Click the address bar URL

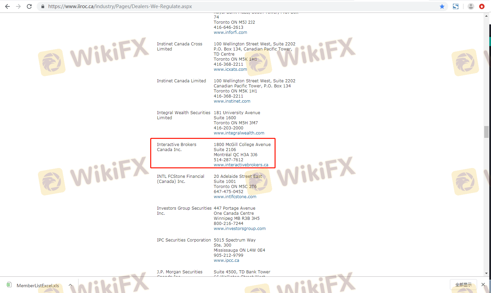coord(120,6)
